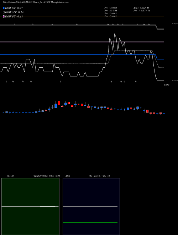The image size is (178, 235).
Task: Click the tall blue candle left of the tallest red candle
Action: point(56,105)
